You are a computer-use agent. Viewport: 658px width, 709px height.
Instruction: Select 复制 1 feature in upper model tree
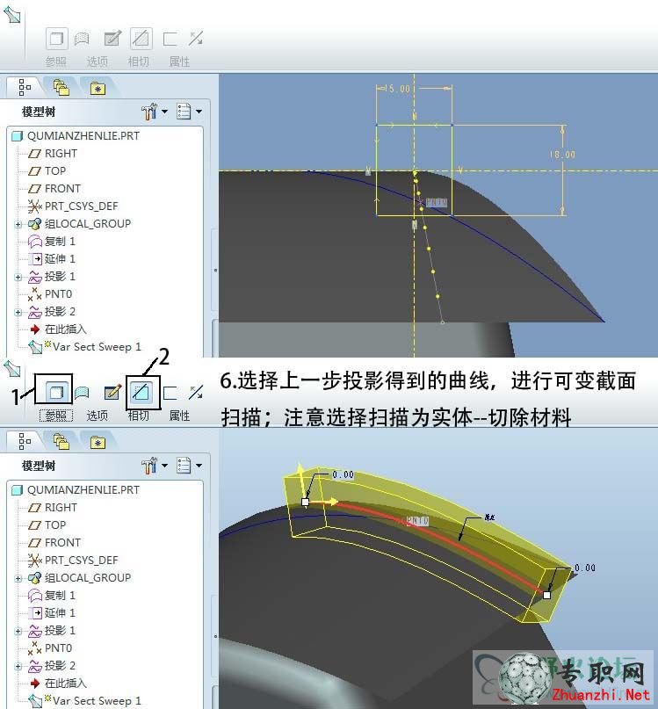52,242
